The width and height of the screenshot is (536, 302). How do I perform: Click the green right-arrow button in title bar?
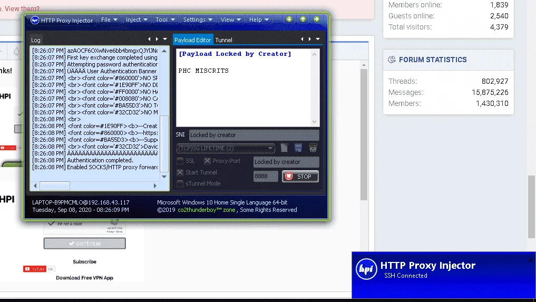pos(317,19)
